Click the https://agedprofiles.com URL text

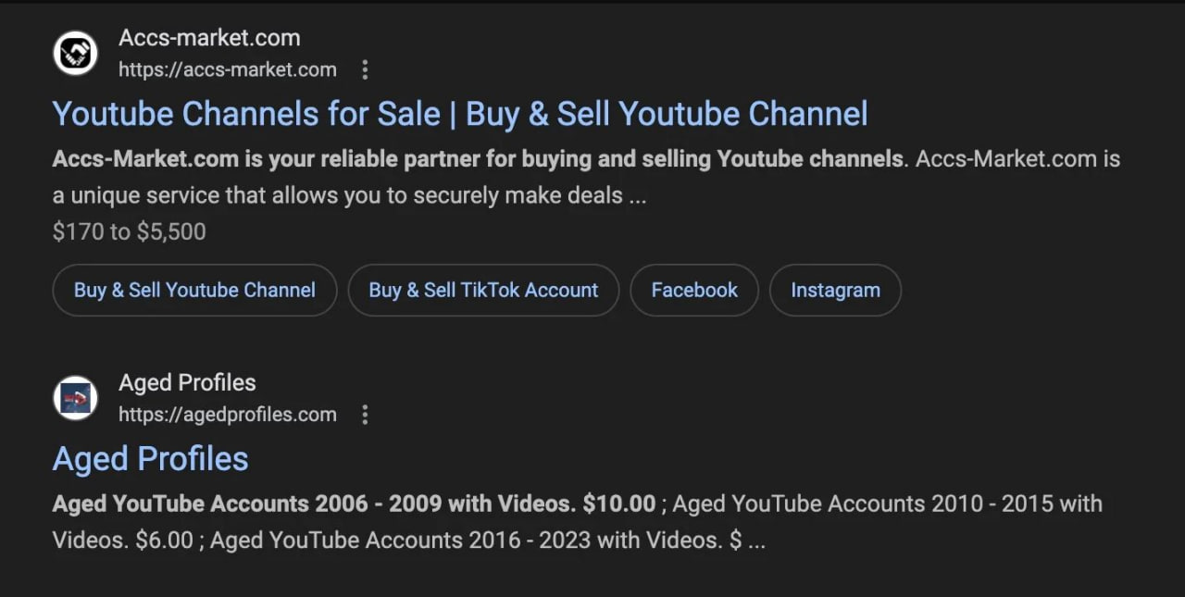(227, 415)
